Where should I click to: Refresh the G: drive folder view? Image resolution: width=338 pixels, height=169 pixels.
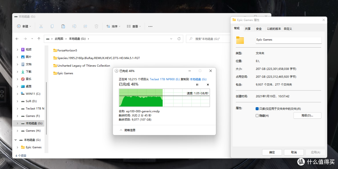[179, 39]
